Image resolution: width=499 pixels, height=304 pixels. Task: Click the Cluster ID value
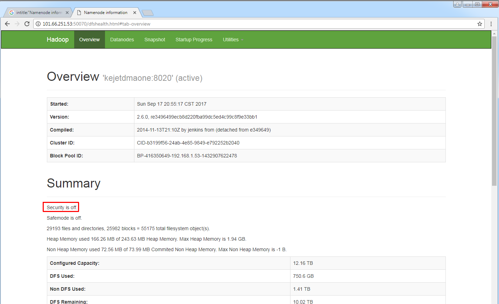click(x=188, y=143)
